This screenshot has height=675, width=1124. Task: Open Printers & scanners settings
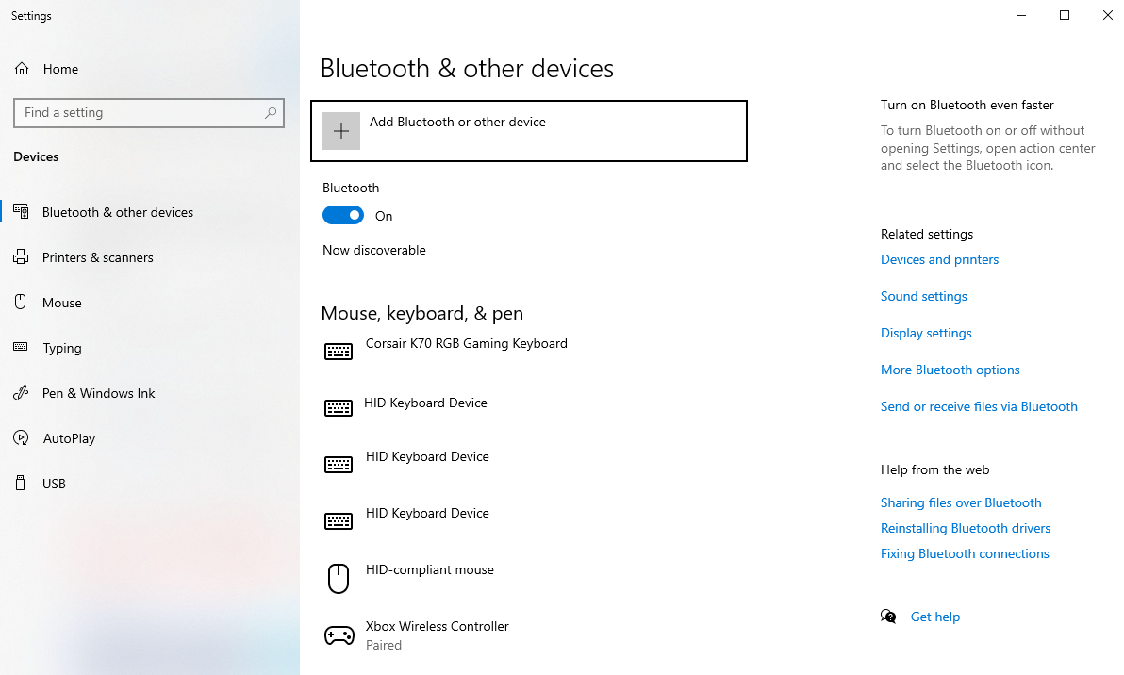tap(97, 256)
